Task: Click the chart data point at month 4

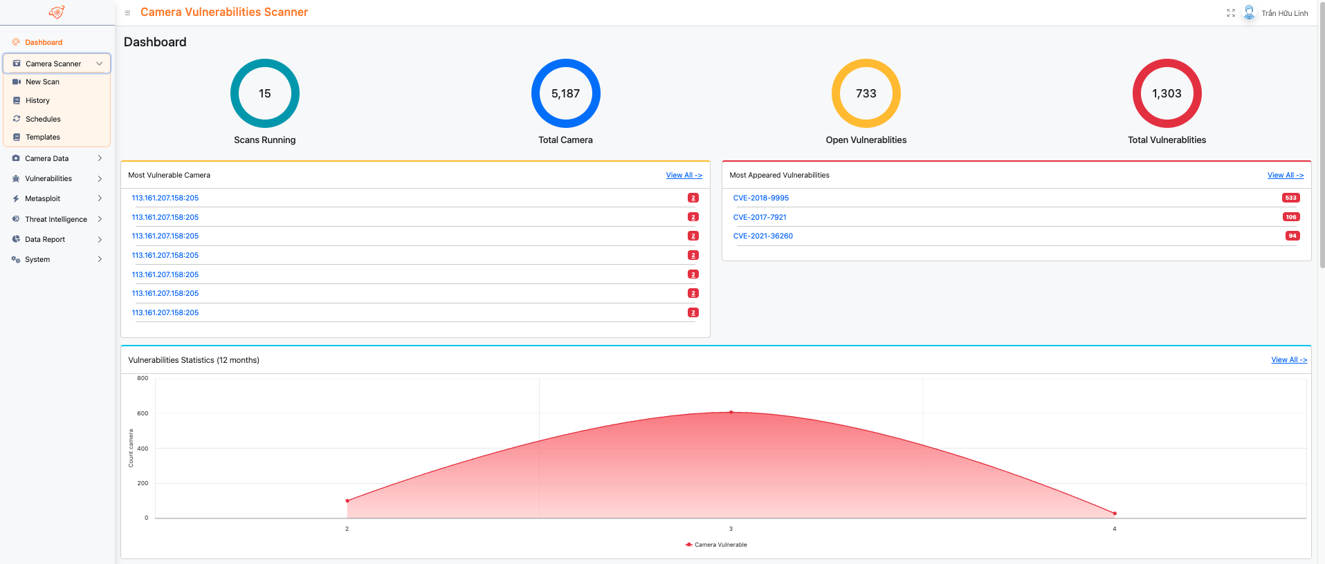Action: pos(1115,514)
